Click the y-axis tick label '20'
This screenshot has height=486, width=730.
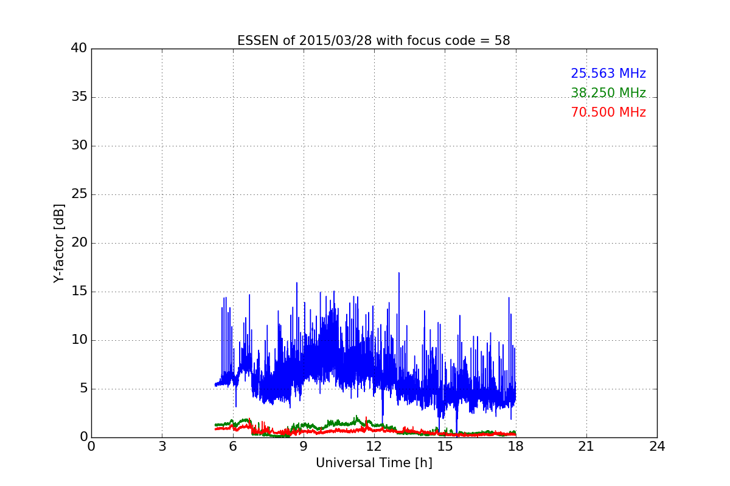click(79, 243)
